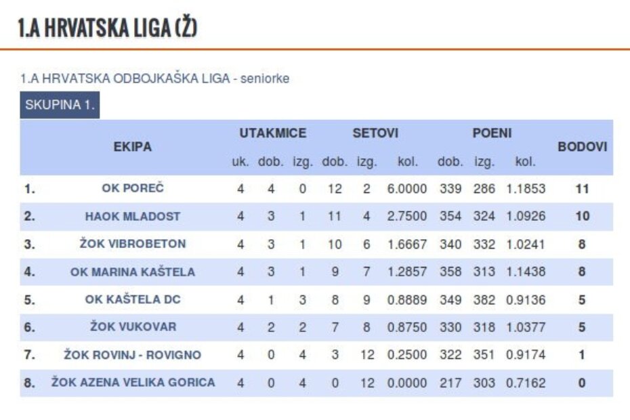The width and height of the screenshot is (630, 420).
Task: Click the BODOVI column header
Action: click(x=582, y=147)
